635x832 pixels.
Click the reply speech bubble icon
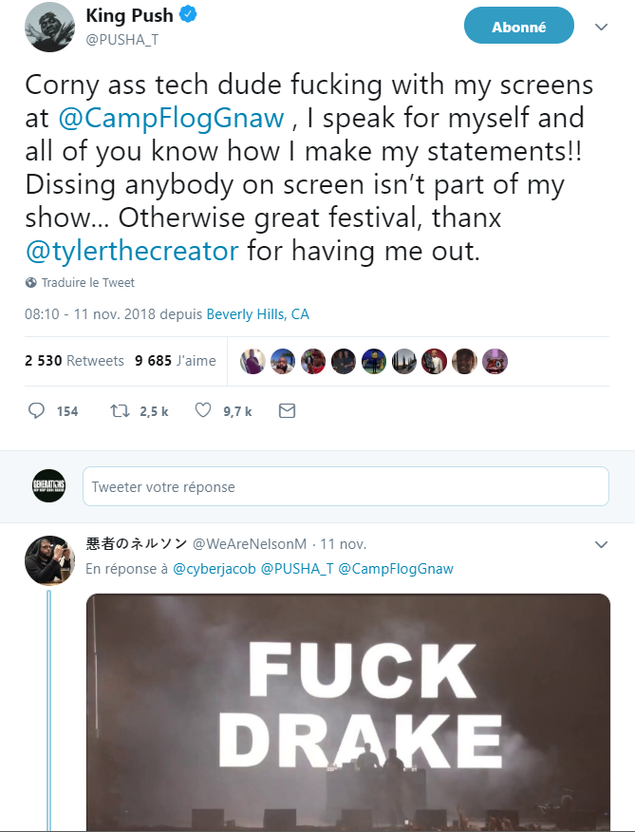pos(37,411)
